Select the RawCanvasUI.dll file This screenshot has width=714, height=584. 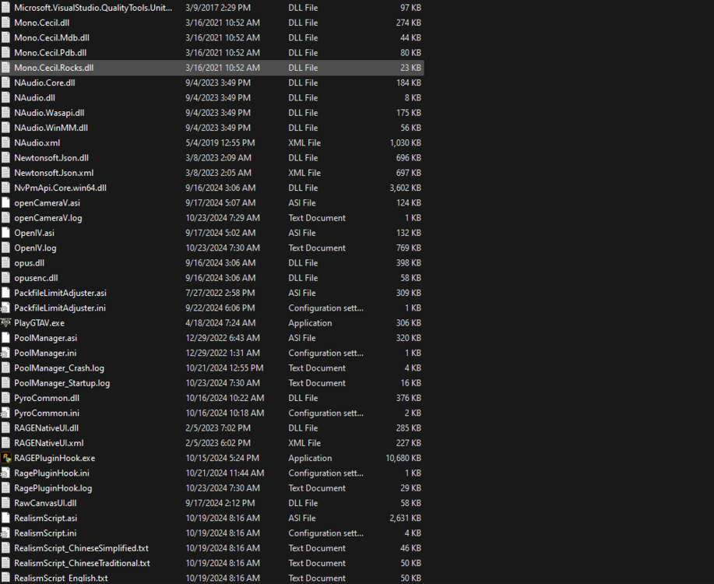pyautogui.click(x=47, y=502)
